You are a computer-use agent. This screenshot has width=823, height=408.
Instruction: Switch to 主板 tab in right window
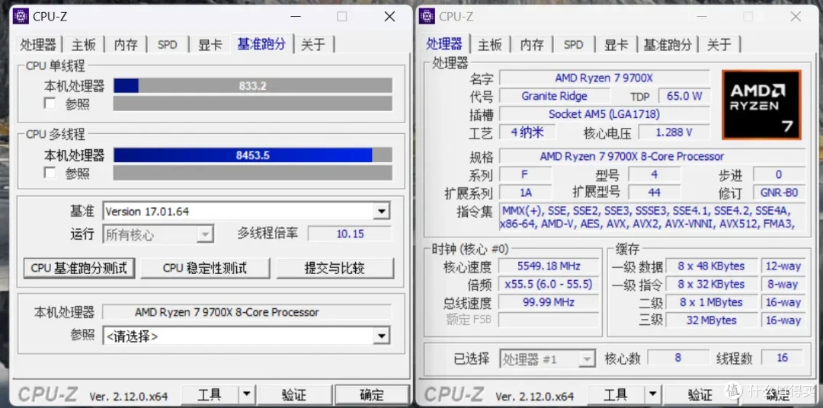pyautogui.click(x=490, y=45)
